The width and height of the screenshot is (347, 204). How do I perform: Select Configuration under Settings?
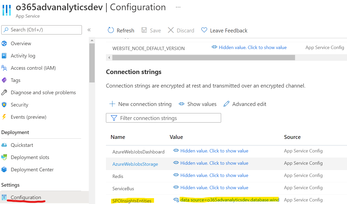pos(26,197)
